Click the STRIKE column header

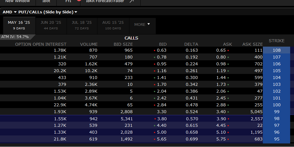pos(276,41)
